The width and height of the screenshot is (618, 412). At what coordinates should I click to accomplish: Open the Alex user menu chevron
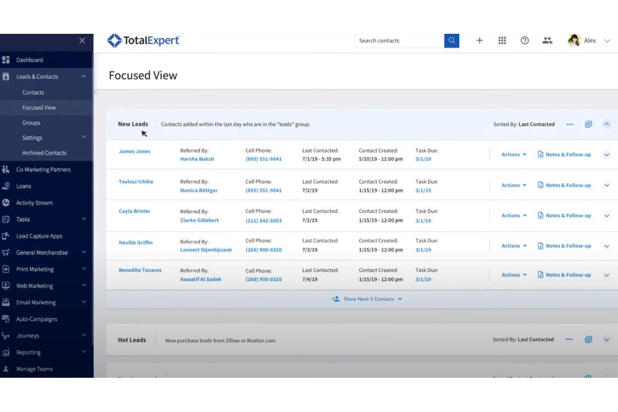(607, 40)
